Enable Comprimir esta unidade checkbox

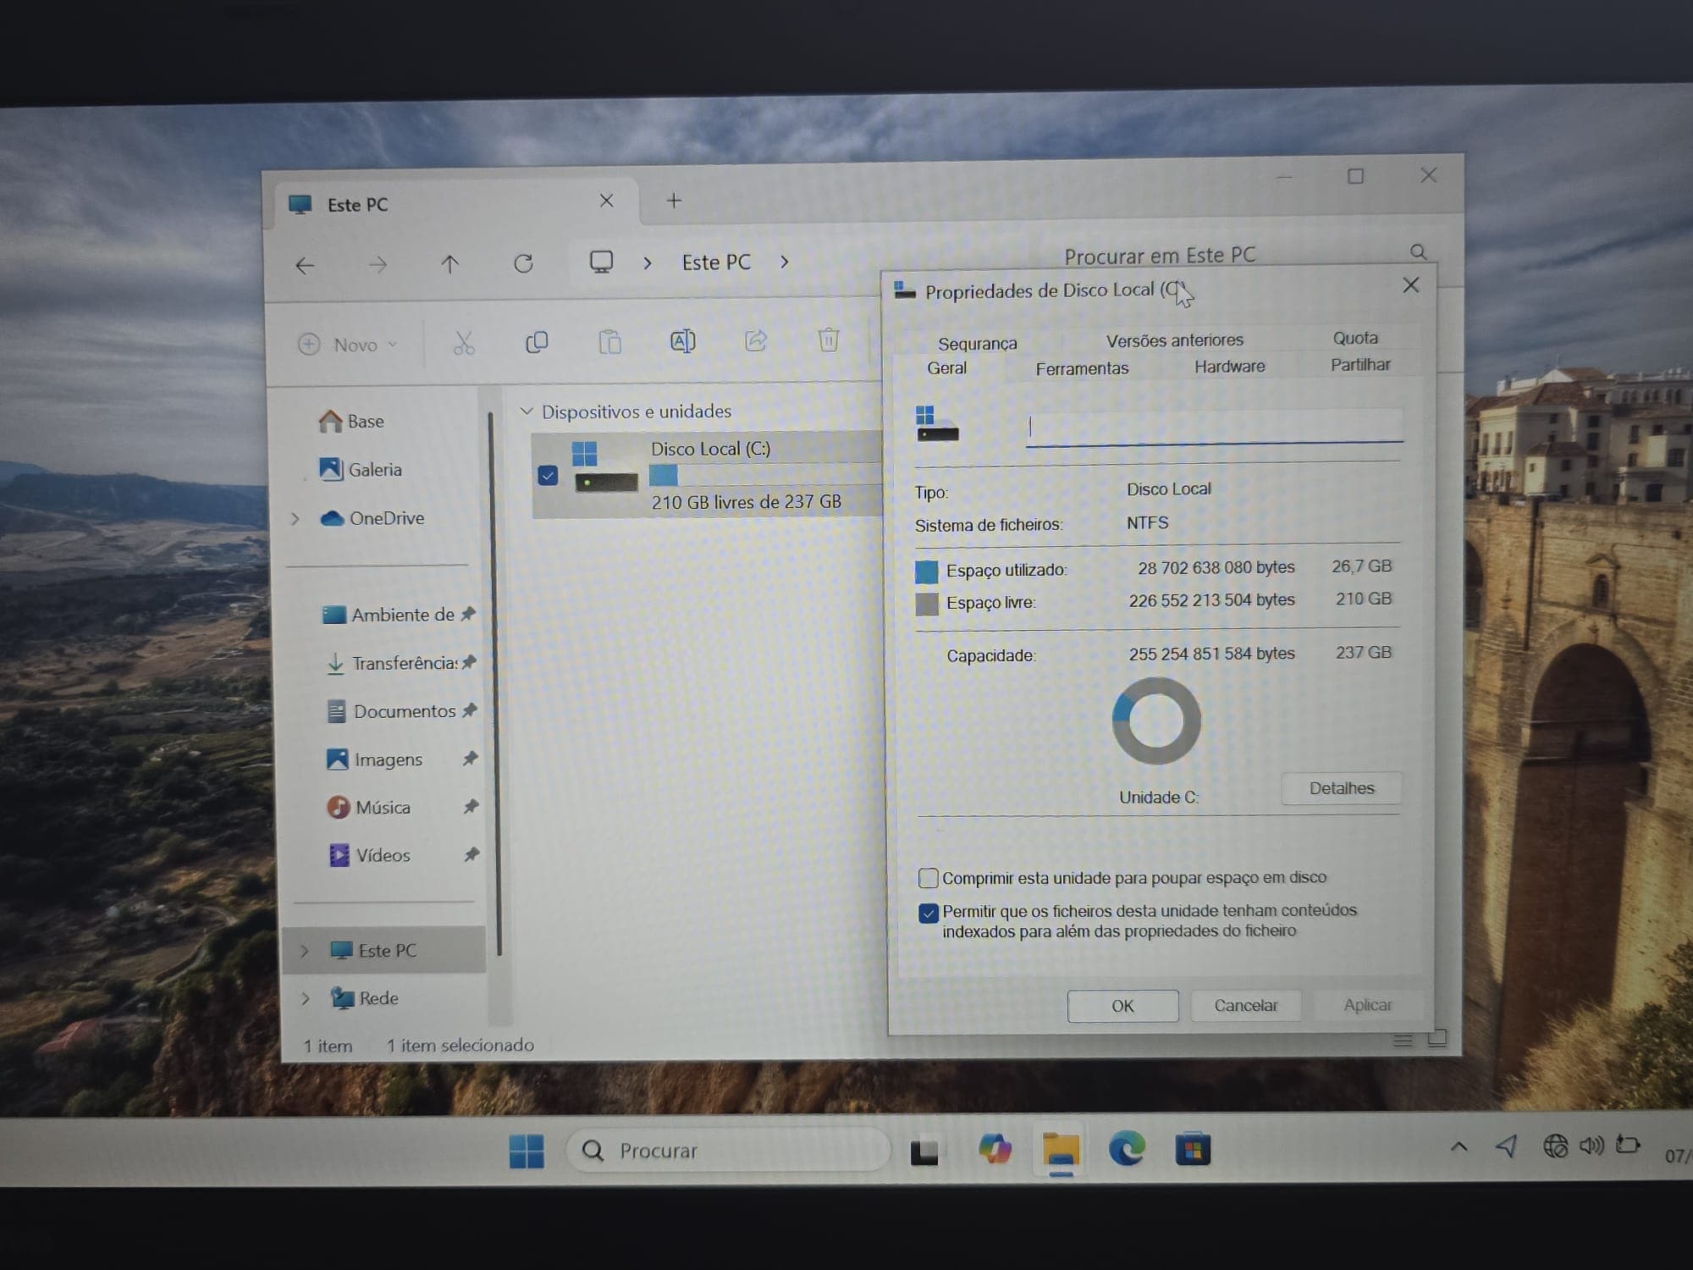[929, 878]
